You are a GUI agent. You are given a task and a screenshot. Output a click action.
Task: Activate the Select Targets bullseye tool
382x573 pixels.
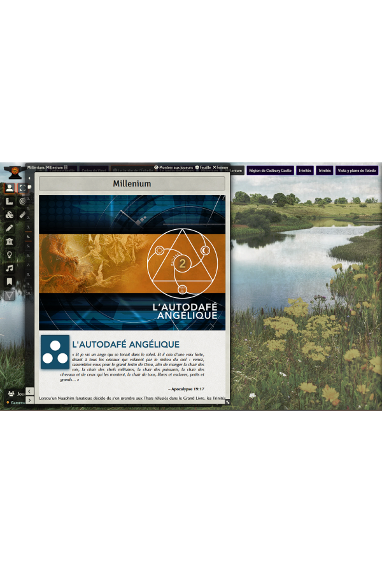[x=23, y=201]
